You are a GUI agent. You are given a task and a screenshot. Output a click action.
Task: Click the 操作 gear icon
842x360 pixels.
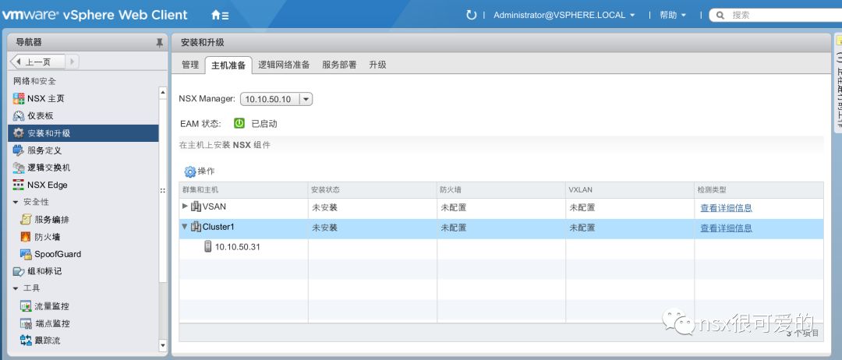[190, 171]
